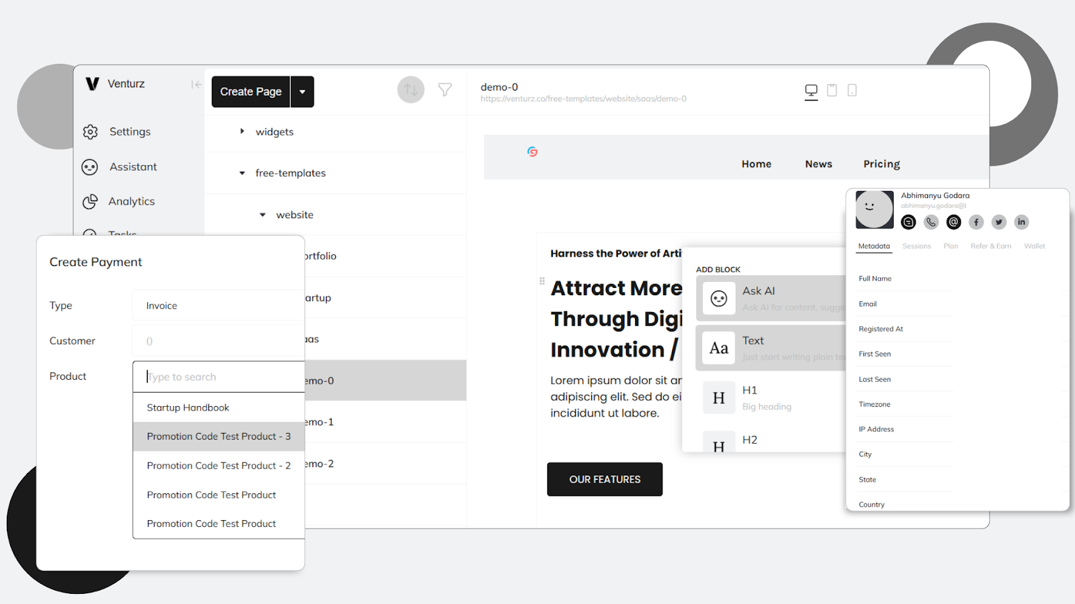Switch to the Sessions tab
Viewport: 1075px width, 604px height.
[916, 246]
